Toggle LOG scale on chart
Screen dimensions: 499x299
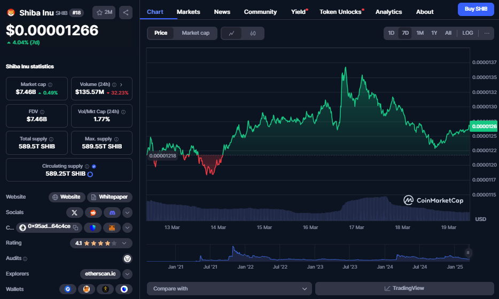[x=467, y=33]
